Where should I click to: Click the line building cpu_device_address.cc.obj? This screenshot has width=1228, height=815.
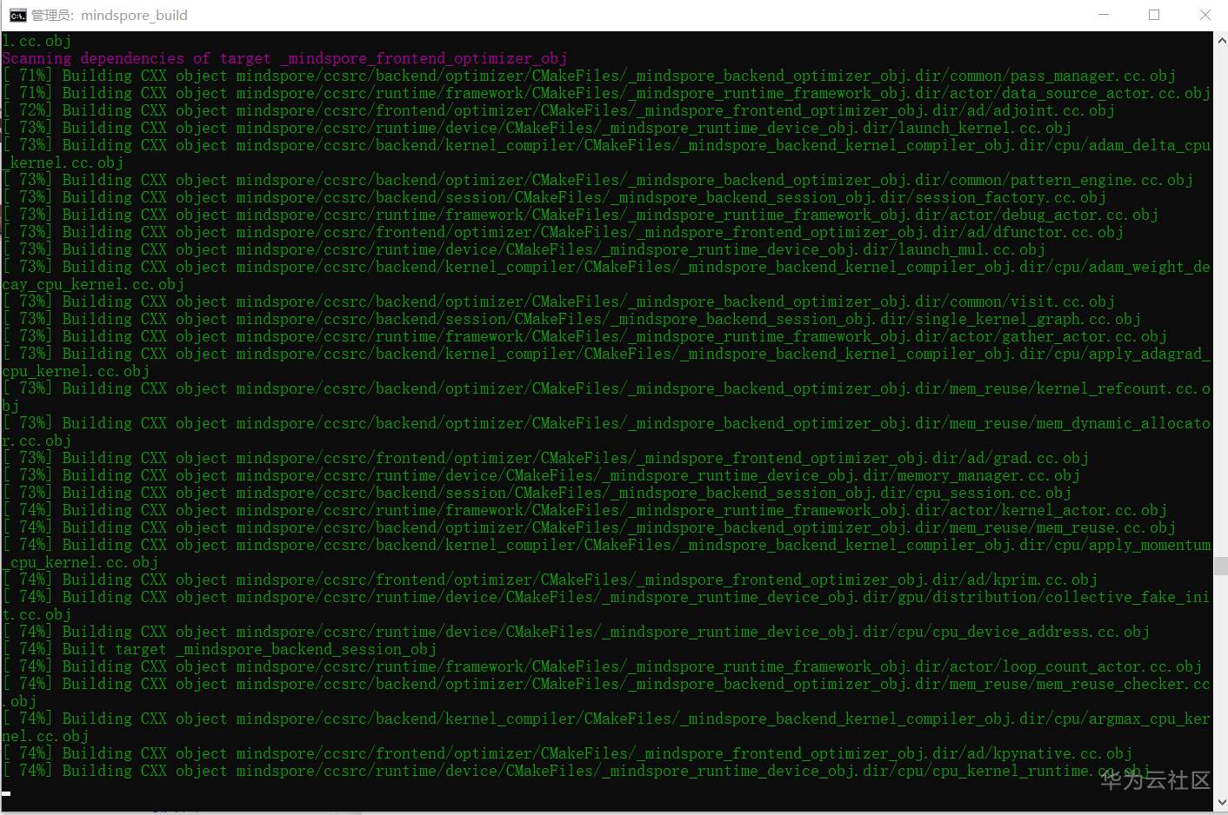(x=576, y=632)
